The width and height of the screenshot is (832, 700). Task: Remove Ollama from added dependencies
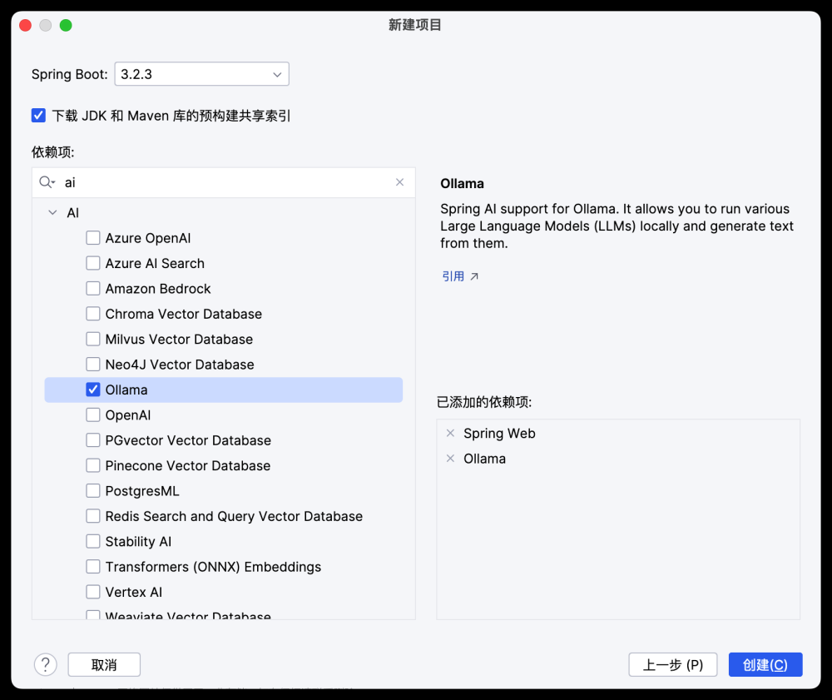tap(450, 459)
